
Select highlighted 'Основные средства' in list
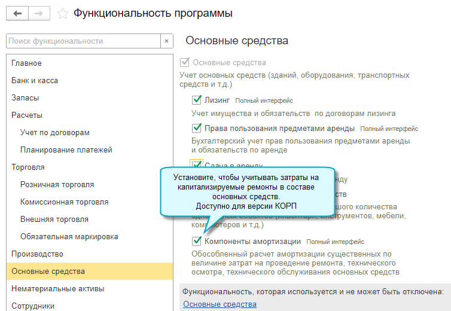pos(90,272)
